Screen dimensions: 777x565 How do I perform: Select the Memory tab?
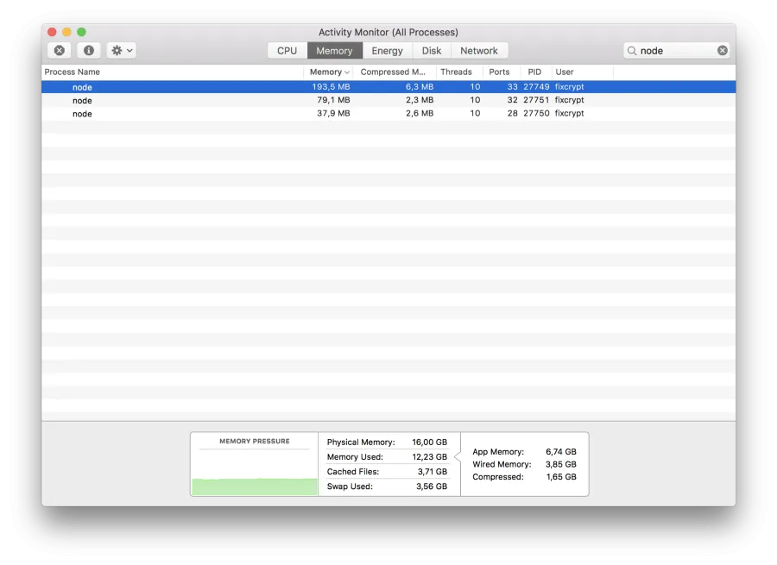tap(334, 51)
